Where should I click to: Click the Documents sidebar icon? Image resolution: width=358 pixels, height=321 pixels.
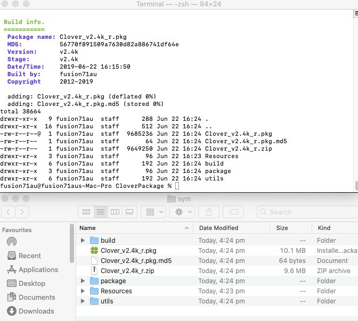(x=12, y=297)
